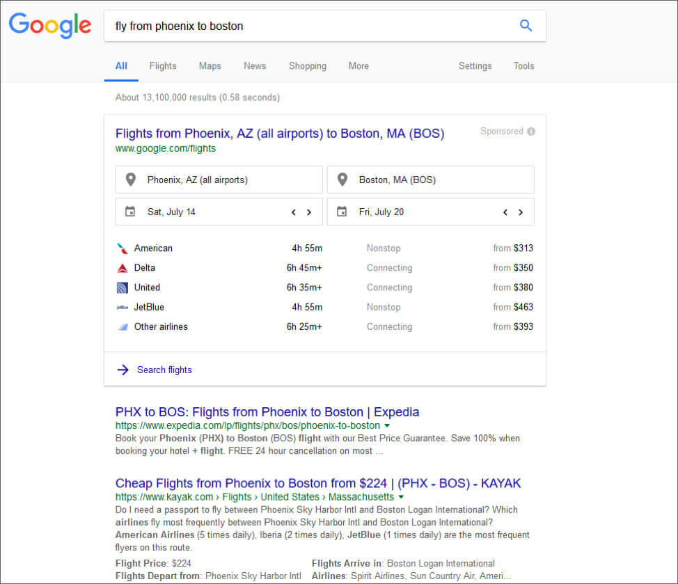Screen dimensions: 678x584
Task: Click the 6h 25m+ duration
Action: coord(304,326)
